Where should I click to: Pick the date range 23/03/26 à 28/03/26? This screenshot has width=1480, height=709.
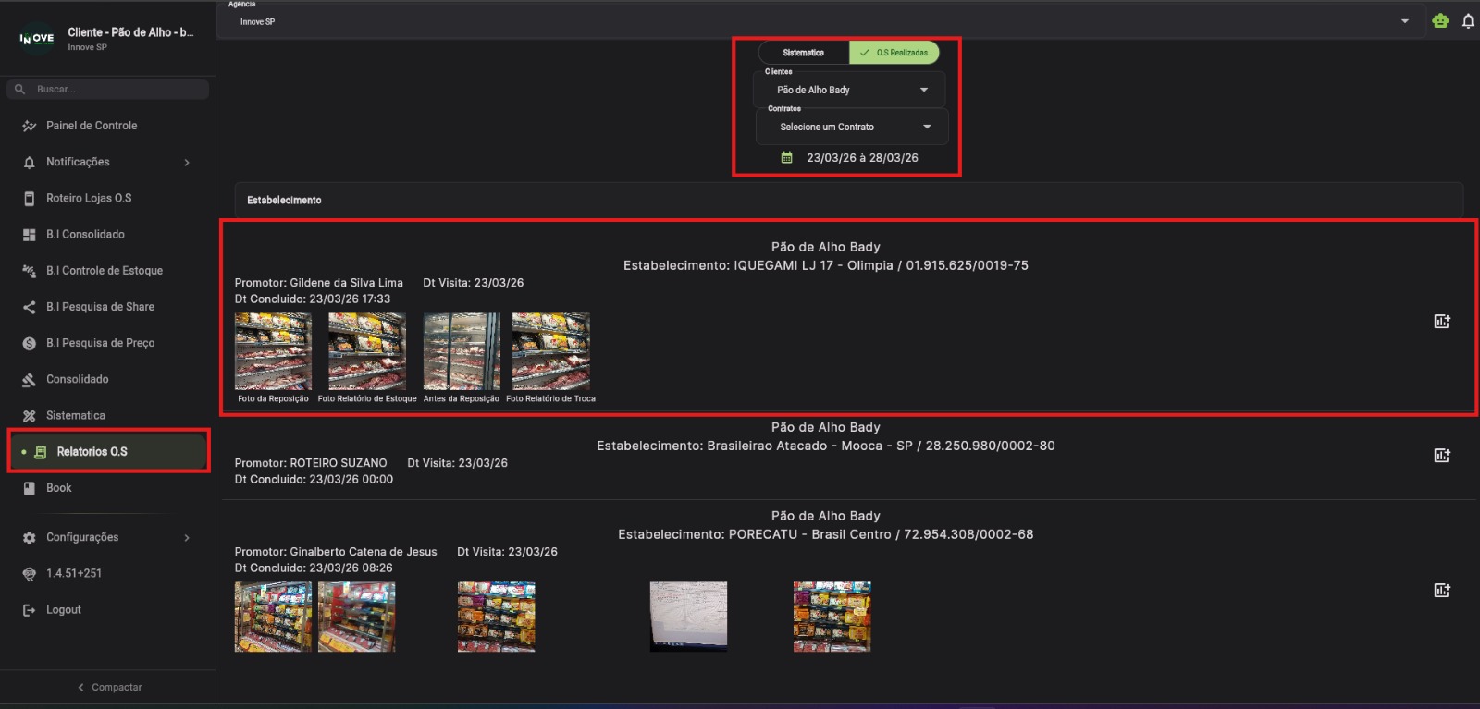click(862, 158)
